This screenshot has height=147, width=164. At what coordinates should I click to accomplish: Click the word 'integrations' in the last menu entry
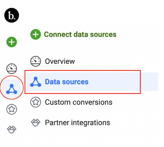point(91,122)
